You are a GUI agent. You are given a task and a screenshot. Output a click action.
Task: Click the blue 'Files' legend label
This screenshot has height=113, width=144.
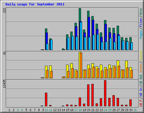coord(141,23)
